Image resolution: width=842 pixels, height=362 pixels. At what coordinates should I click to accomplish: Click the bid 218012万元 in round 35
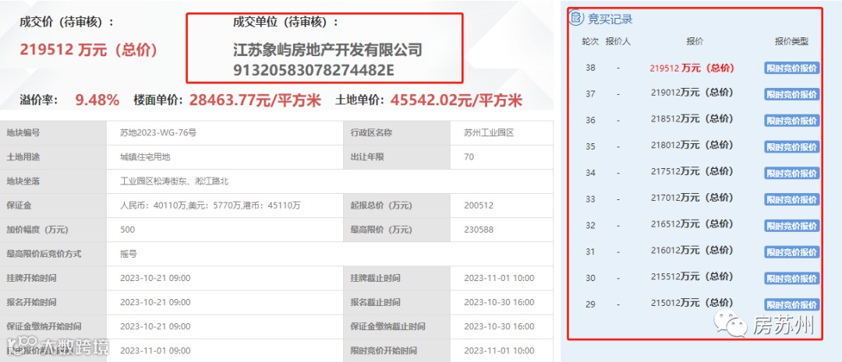click(692, 146)
